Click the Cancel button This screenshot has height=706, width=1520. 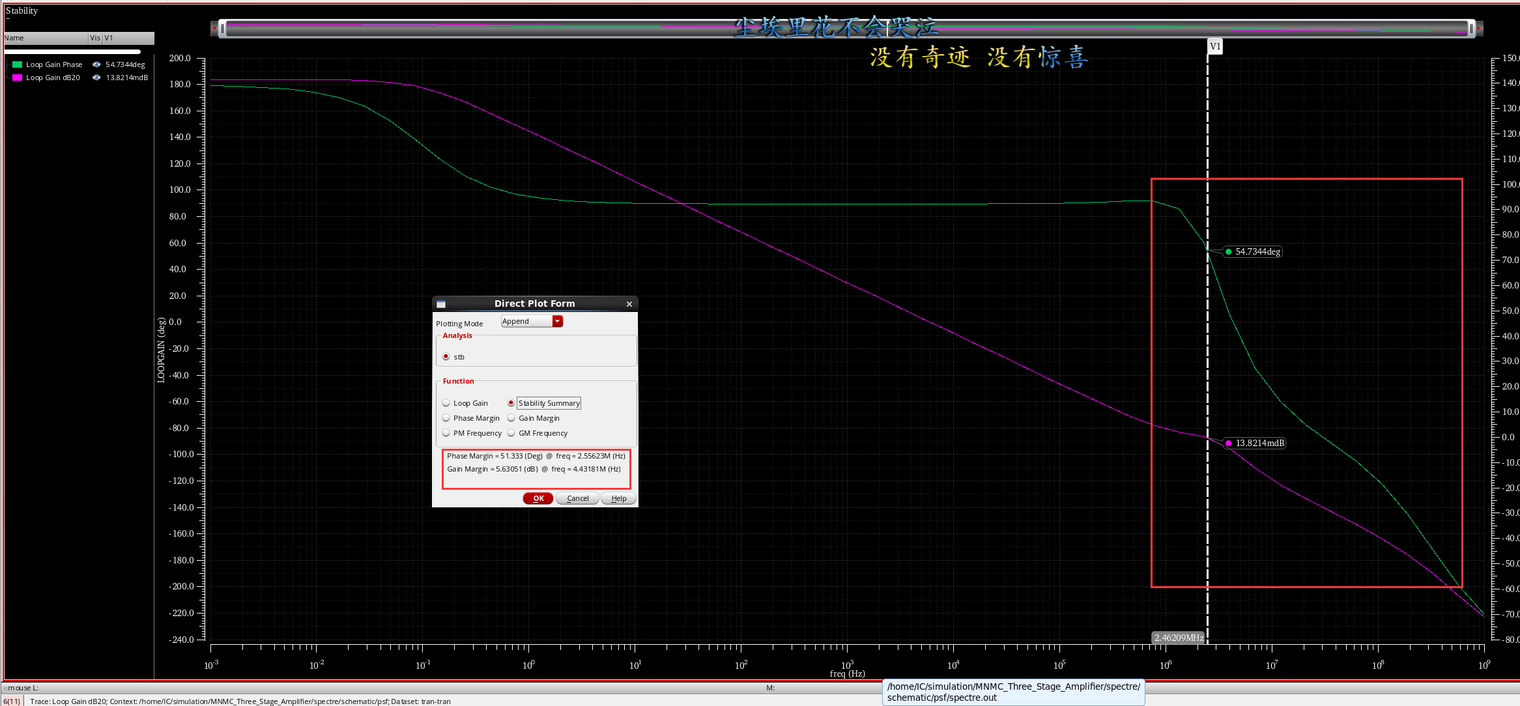coord(577,498)
